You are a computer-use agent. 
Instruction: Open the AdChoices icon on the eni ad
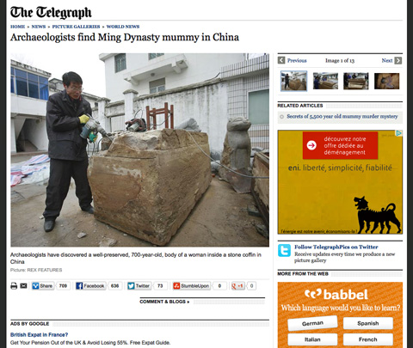[x=399, y=133]
